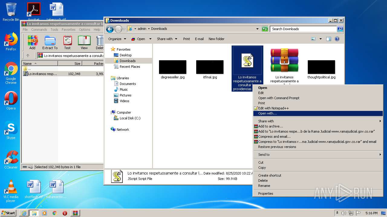Click WinRAR Test toolbar icon
The image size is (387, 217).
(x=67, y=42)
